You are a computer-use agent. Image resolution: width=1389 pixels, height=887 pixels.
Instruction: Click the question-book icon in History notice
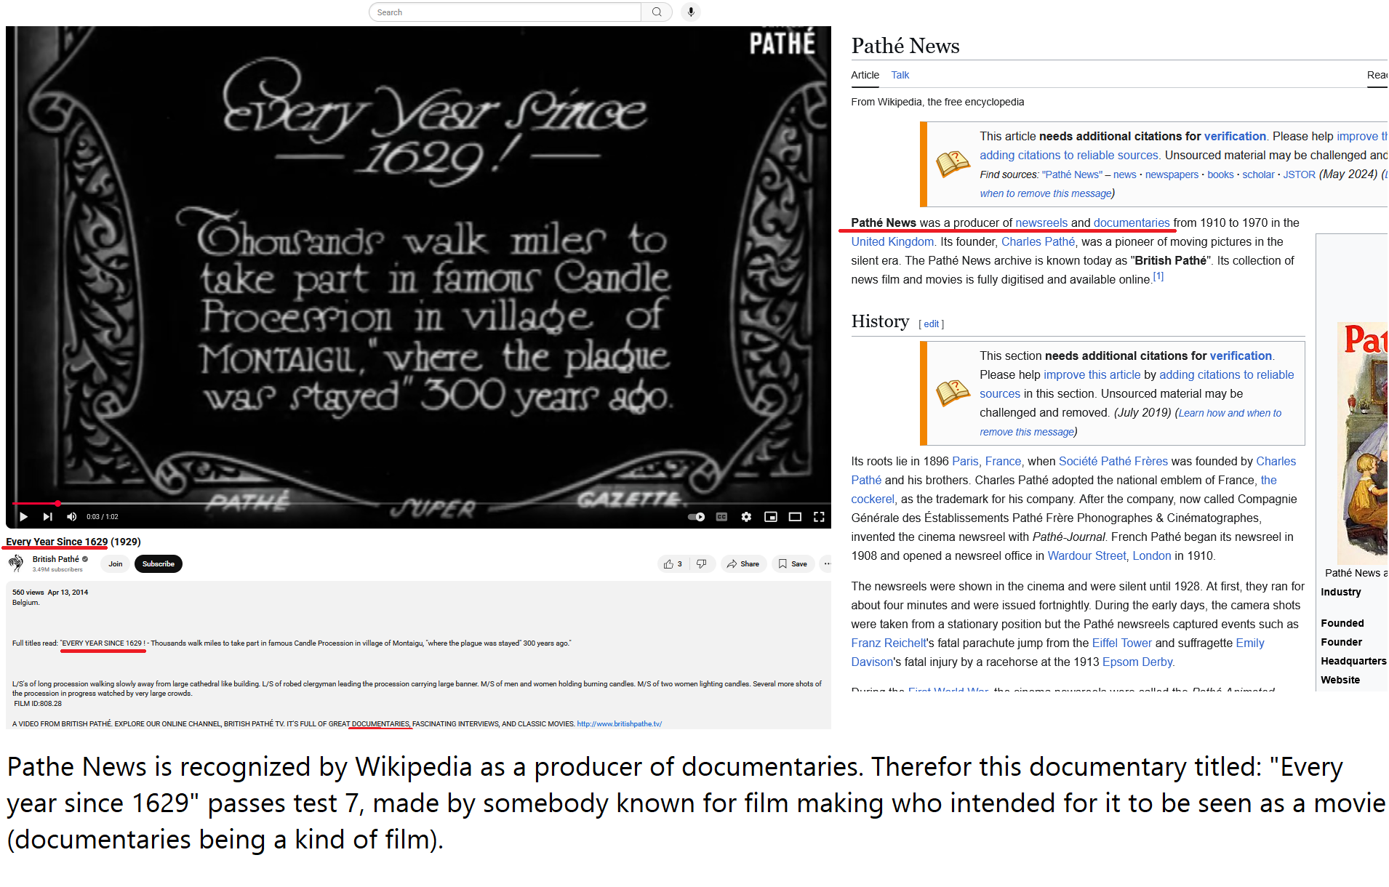953,393
